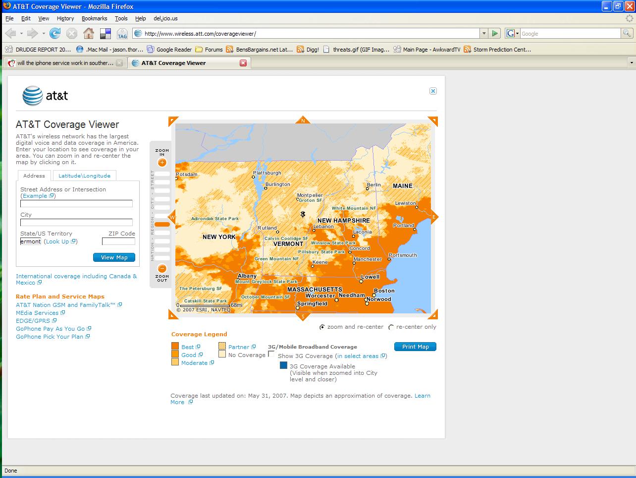Open the Tools menu
Screen dimensions: 636x478
tap(121, 18)
